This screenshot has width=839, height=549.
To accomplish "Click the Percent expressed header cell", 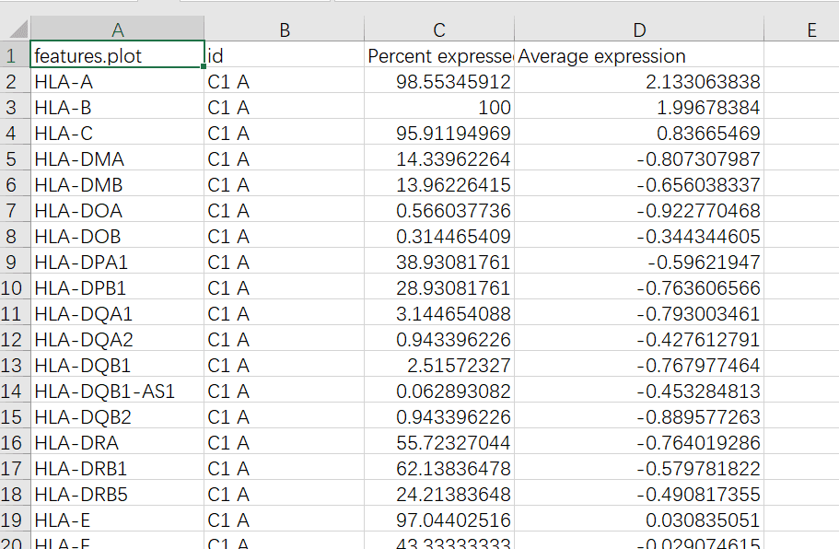I will point(439,54).
